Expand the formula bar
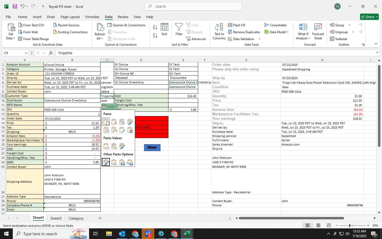382x239 pixels. (x=377, y=53)
